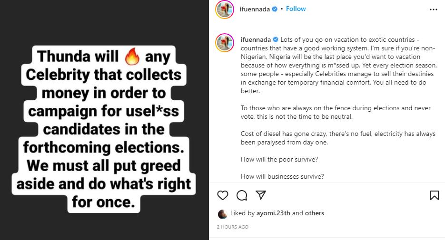The height and width of the screenshot is (240, 445).
Task: Click the verified badge in the header
Action: 275,9
